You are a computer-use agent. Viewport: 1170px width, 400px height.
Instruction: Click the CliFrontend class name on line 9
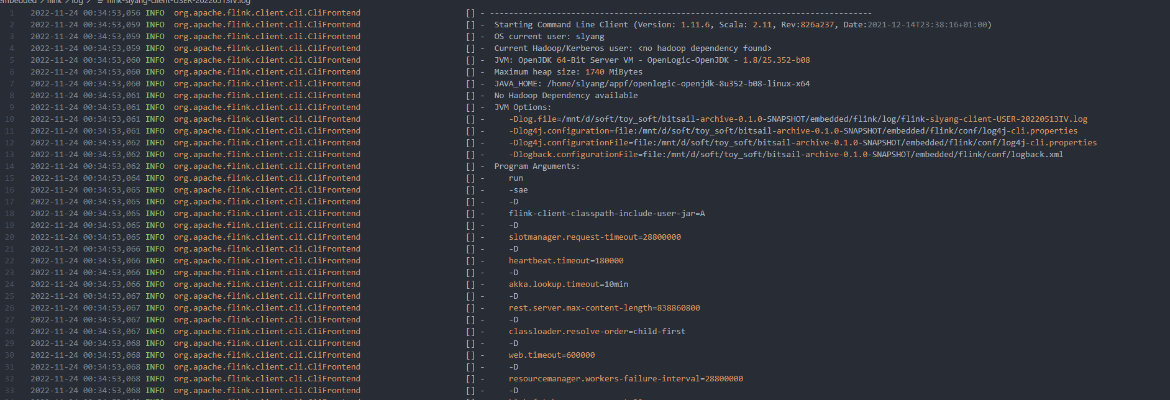click(x=267, y=107)
